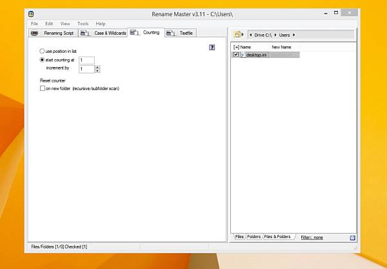
Task: Increase the increment by value with the up arrow
Action: tap(97, 67)
